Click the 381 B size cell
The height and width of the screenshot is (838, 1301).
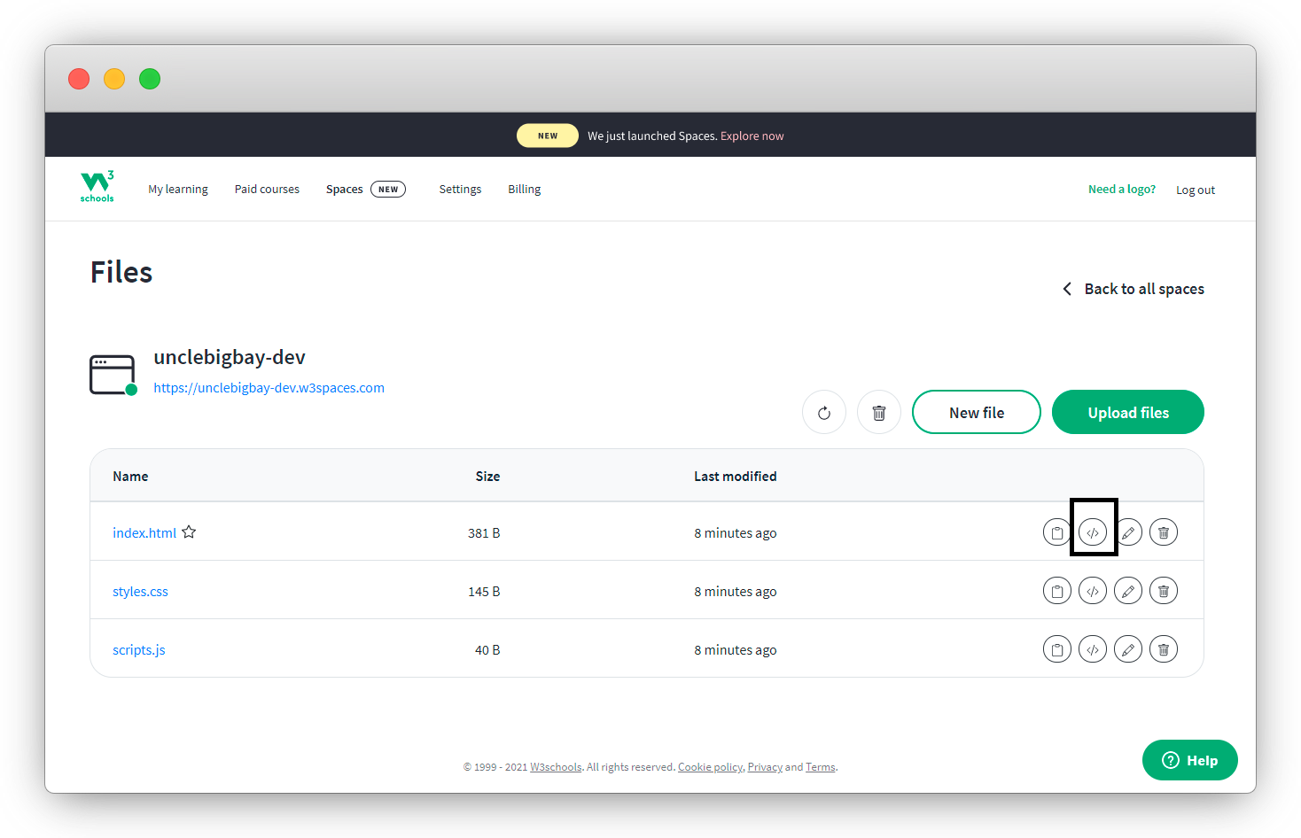coord(484,533)
